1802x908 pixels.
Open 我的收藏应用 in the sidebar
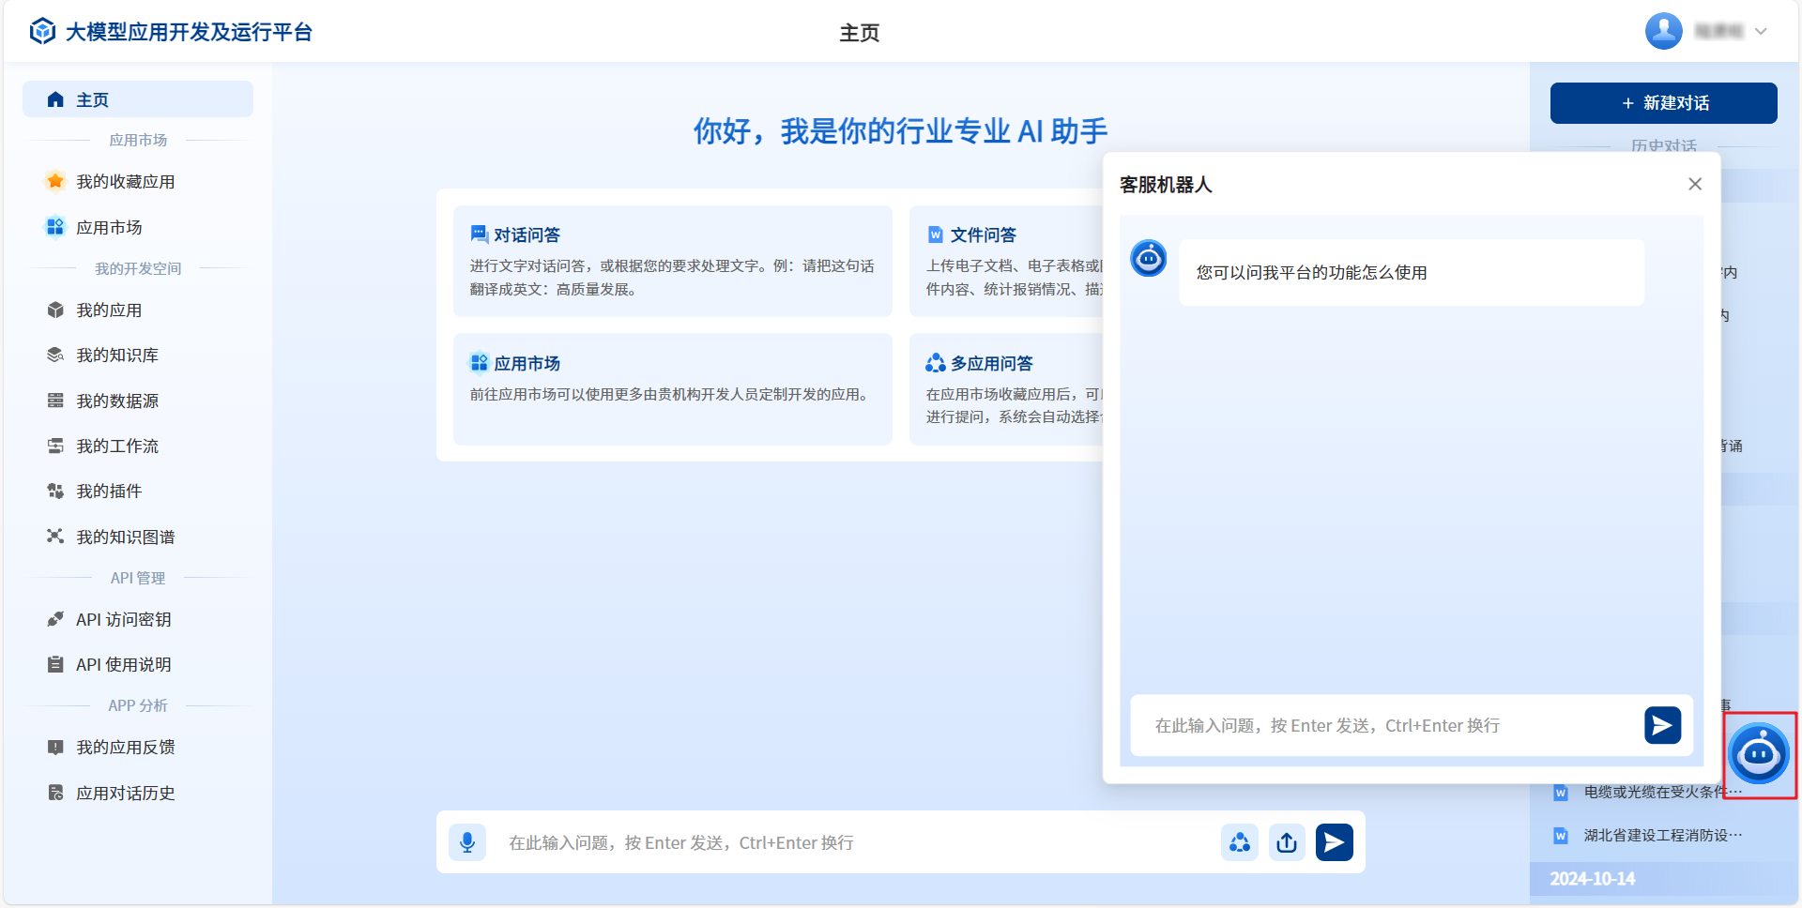pyautogui.click(x=125, y=182)
